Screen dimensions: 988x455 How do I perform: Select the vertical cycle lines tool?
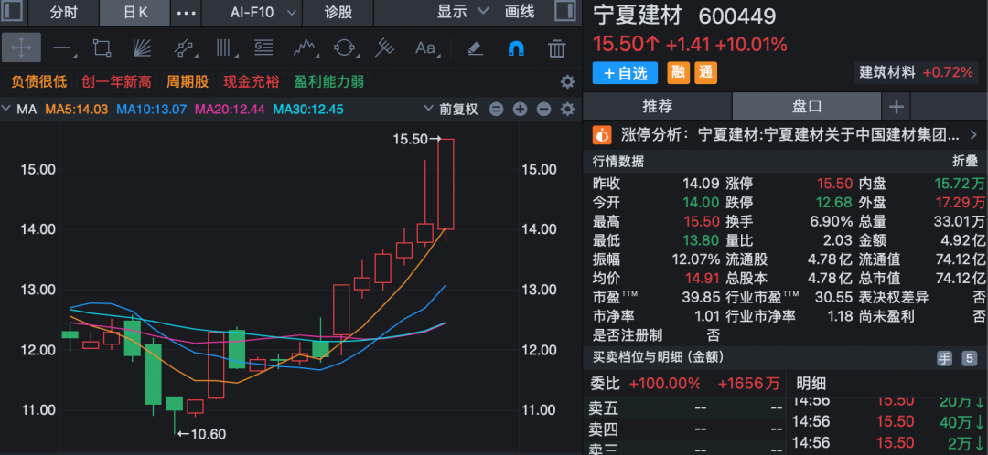[x=224, y=48]
